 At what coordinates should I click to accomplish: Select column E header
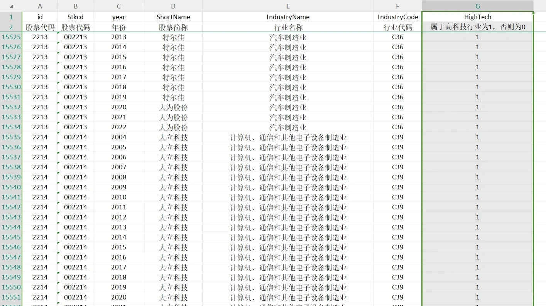pyautogui.click(x=288, y=6)
